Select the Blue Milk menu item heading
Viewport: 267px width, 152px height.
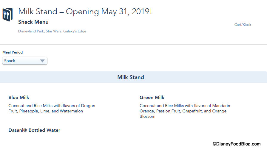(x=19, y=98)
